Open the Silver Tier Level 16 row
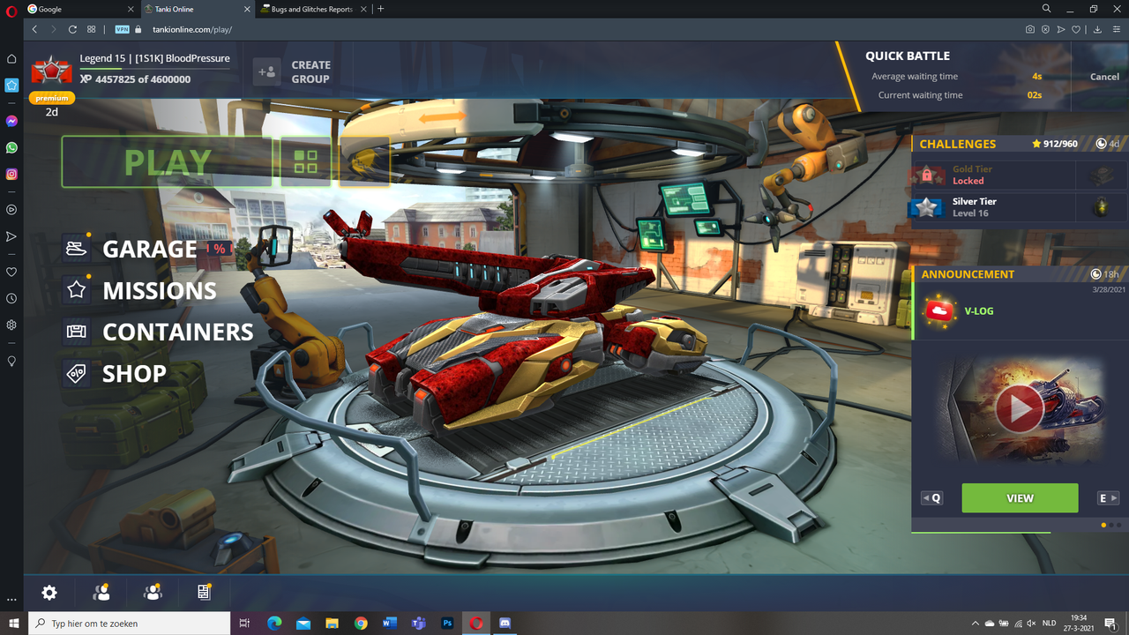 pyautogui.click(x=1020, y=207)
